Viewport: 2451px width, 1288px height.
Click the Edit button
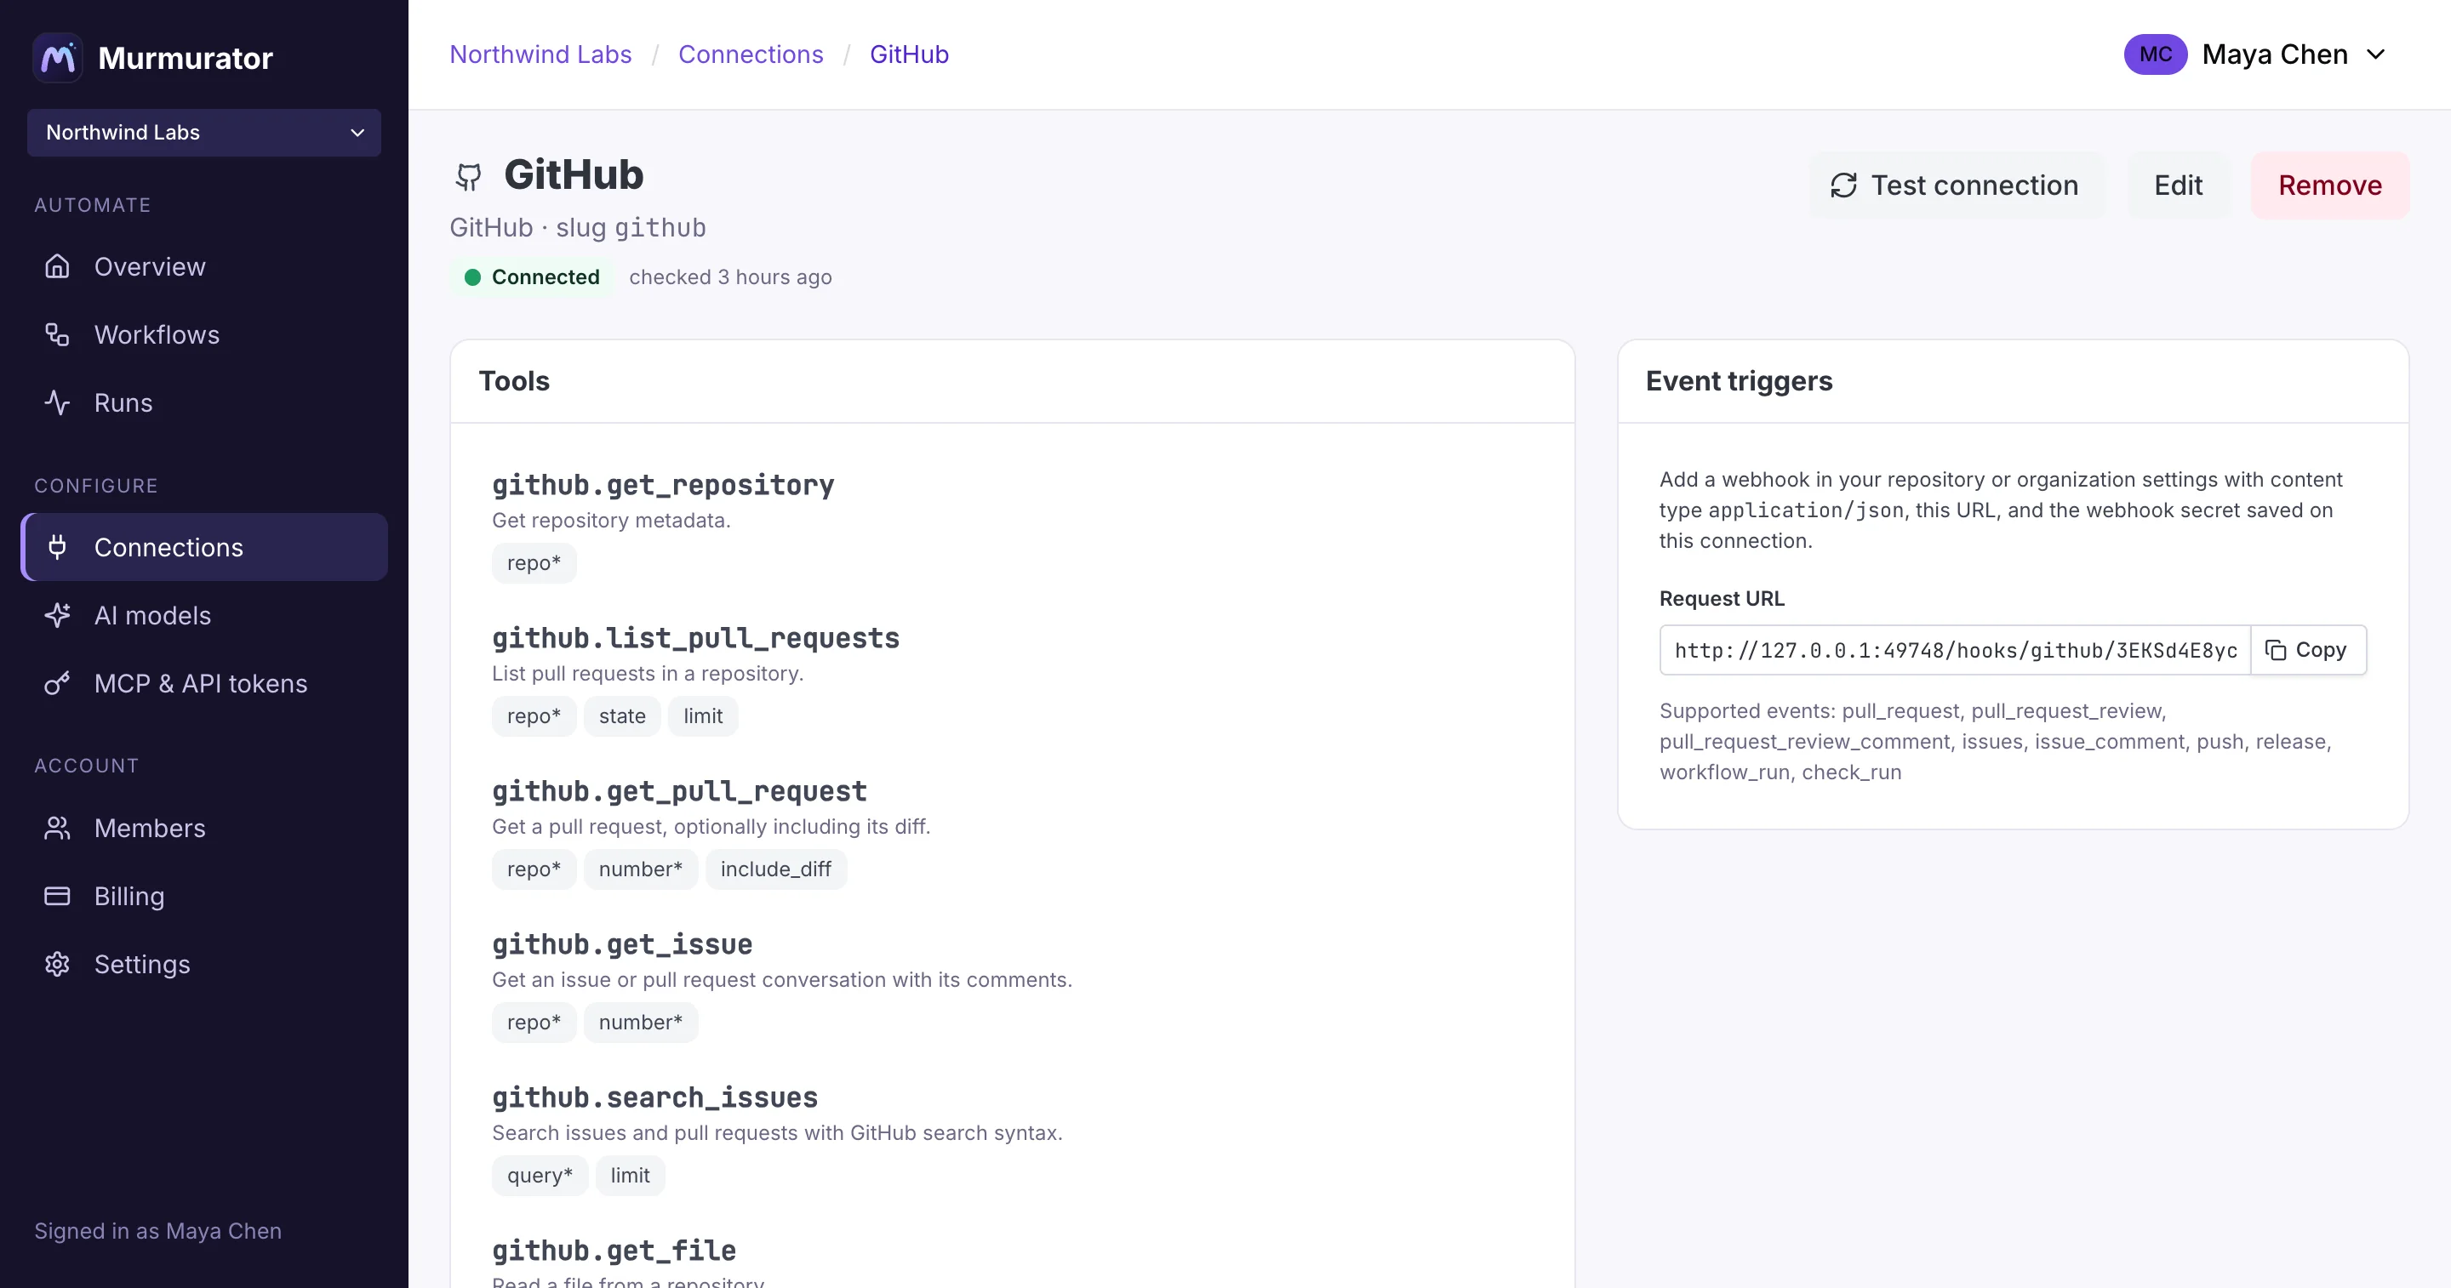point(2178,185)
